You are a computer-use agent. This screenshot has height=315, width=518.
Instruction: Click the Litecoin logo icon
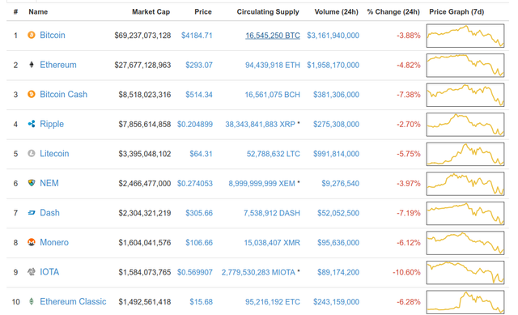coord(32,153)
